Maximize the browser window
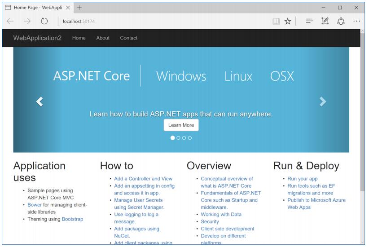The width and height of the screenshot is (369, 247). pyautogui.click(x=340, y=8)
